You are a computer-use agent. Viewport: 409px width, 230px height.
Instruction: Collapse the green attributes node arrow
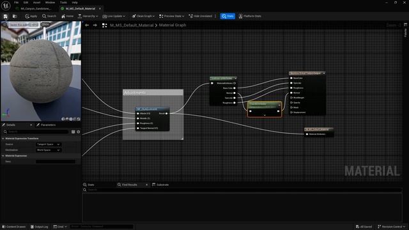(x=236, y=78)
